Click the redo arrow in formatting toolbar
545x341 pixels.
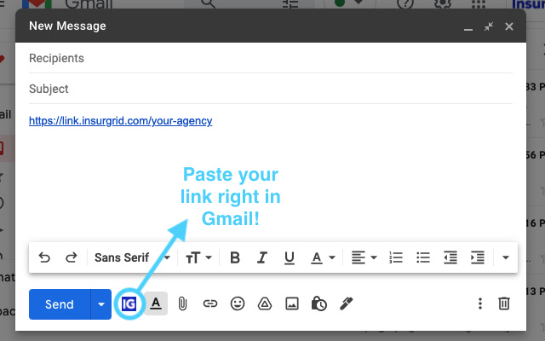tap(72, 257)
